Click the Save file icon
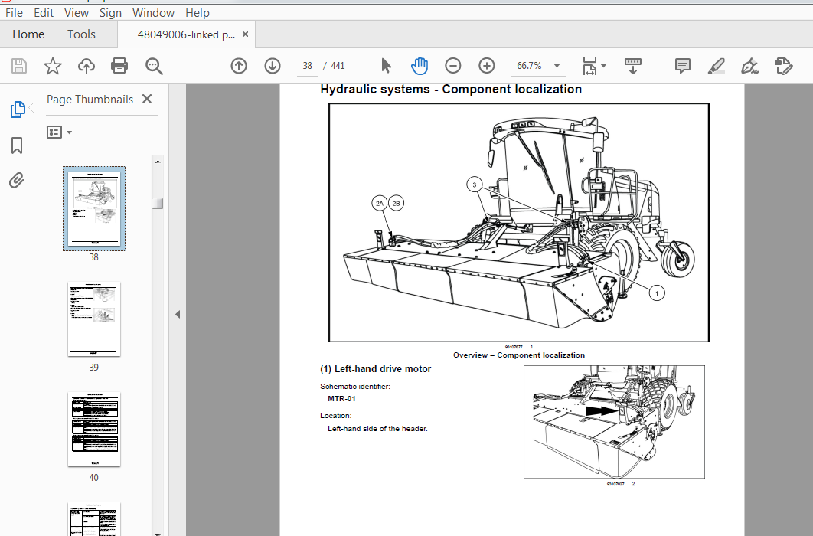This screenshot has width=813, height=536. click(19, 66)
